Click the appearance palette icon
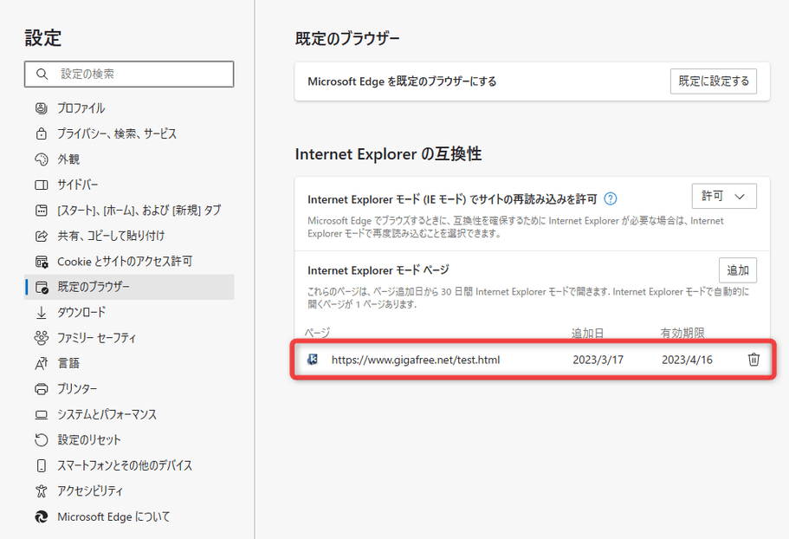789x539 pixels. pos(42,159)
